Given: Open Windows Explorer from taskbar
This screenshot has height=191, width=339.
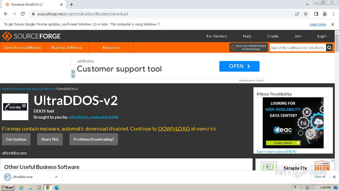Looking at the screenshot, I should [x=30, y=188].
